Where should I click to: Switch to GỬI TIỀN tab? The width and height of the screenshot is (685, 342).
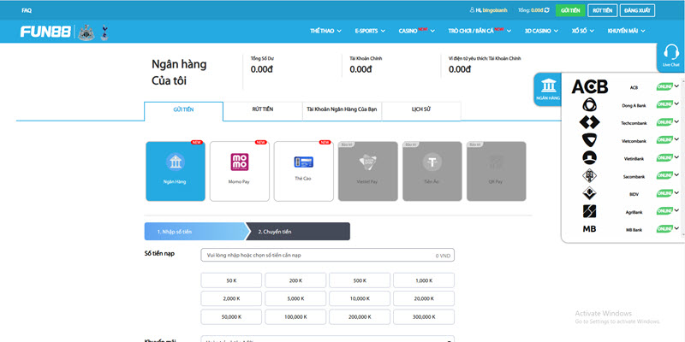(x=183, y=111)
